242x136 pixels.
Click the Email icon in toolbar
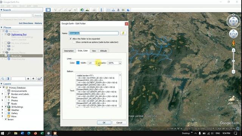coord(108,10)
